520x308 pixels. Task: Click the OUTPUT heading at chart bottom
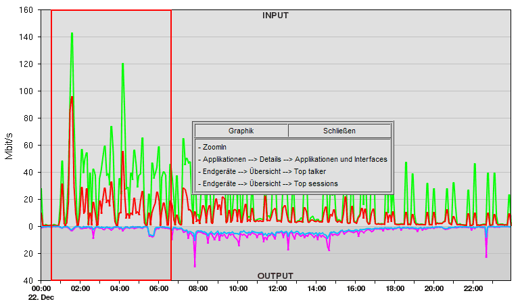(275, 276)
